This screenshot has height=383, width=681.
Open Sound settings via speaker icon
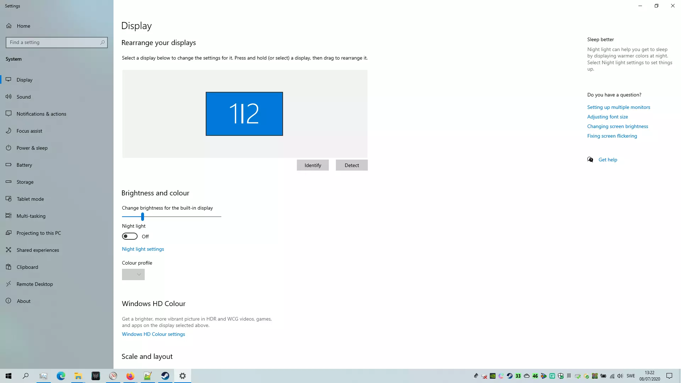coord(9,97)
